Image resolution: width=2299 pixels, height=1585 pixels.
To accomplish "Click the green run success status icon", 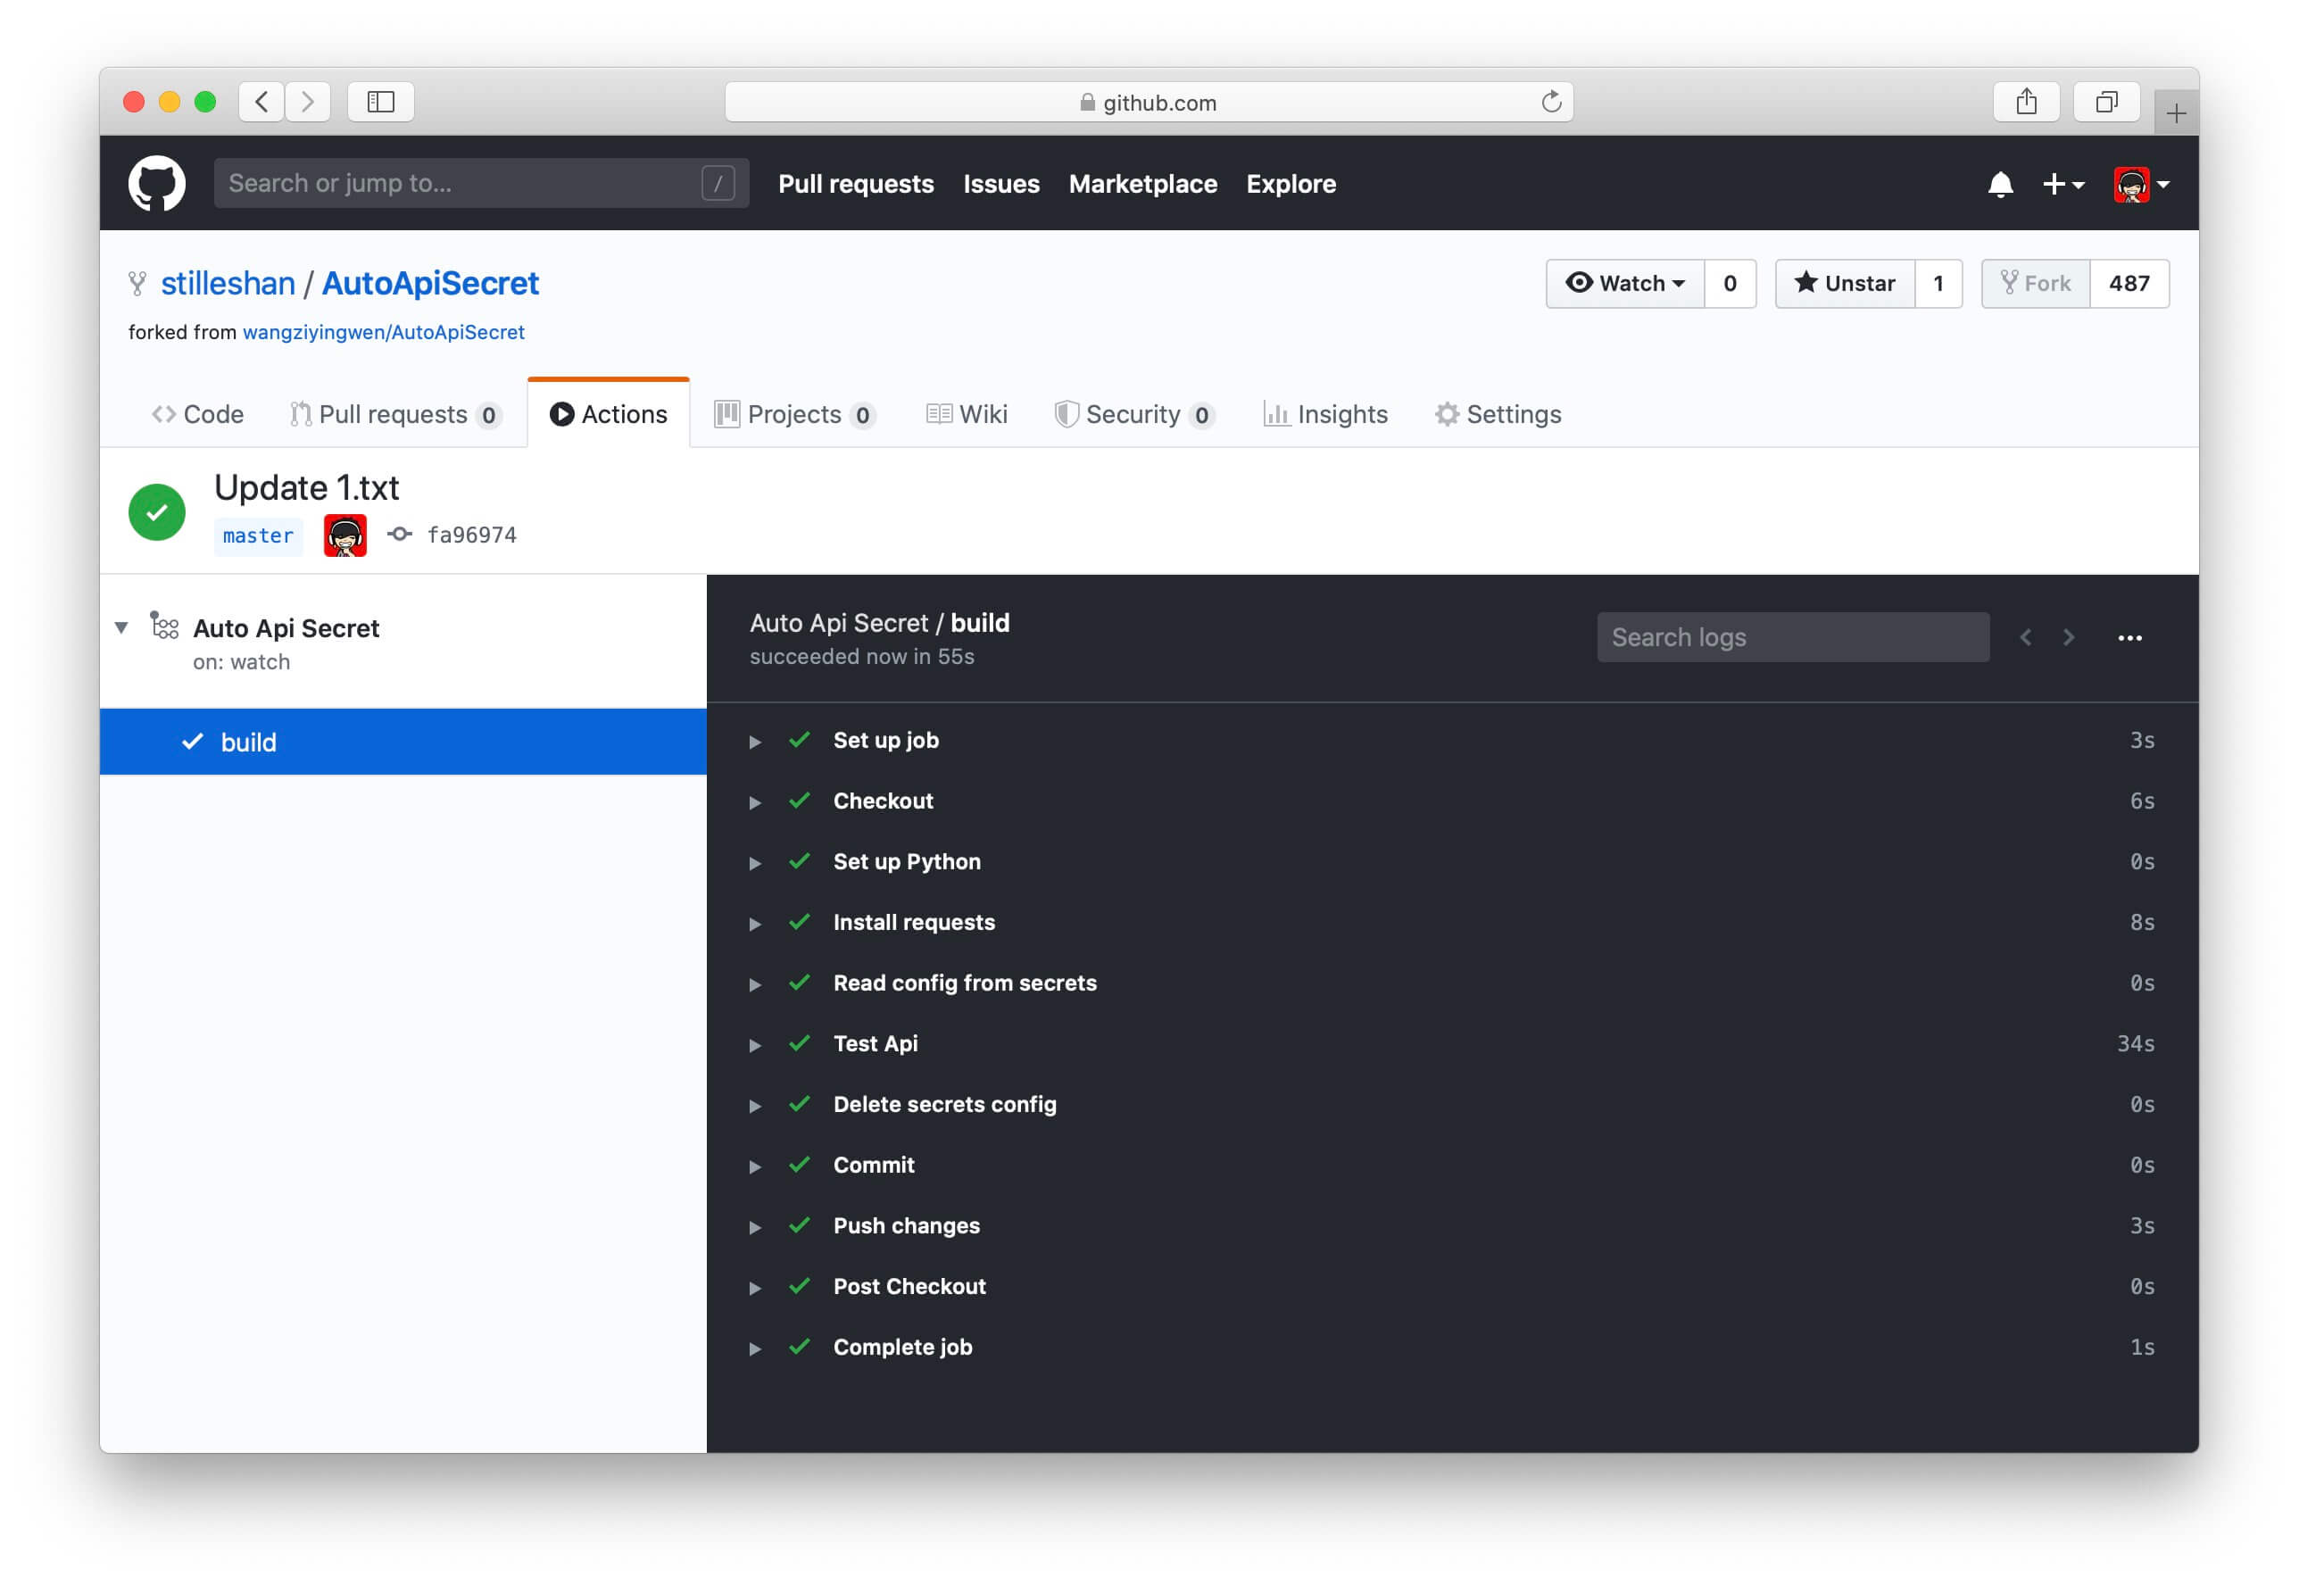I will [157, 512].
